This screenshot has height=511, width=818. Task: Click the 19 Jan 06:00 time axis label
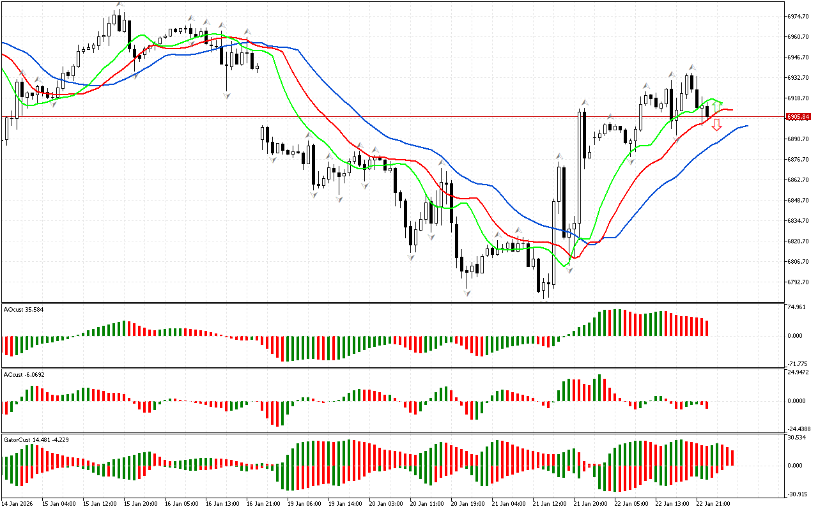[304, 503]
